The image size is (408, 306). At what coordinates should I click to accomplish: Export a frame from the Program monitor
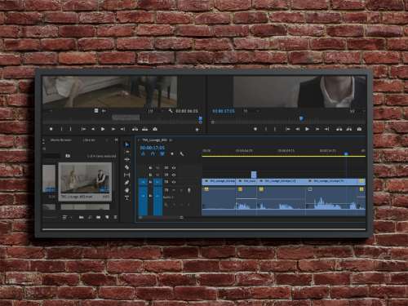click(359, 129)
